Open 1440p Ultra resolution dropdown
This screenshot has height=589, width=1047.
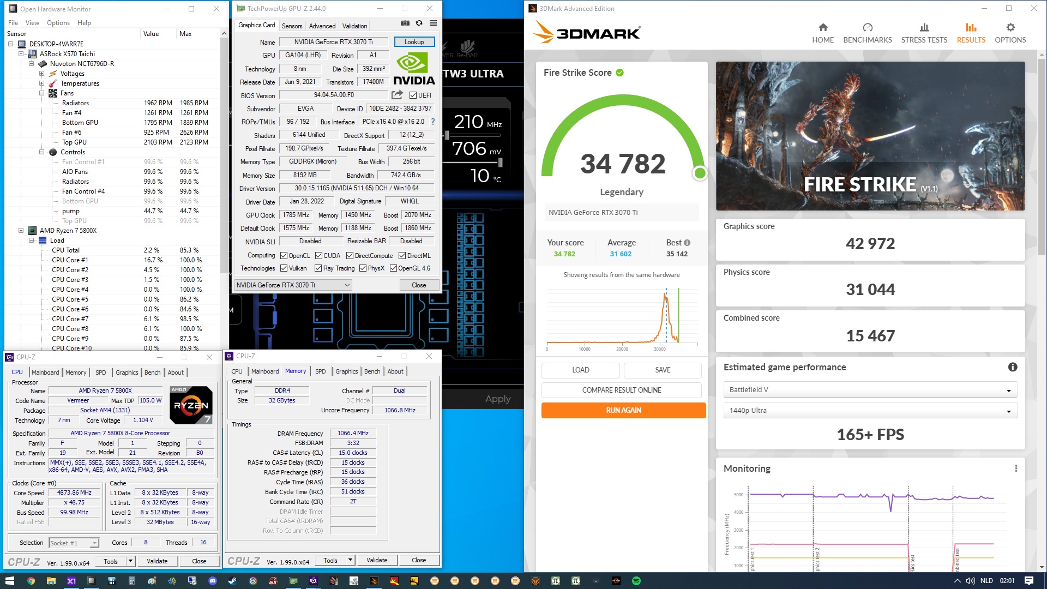click(870, 411)
